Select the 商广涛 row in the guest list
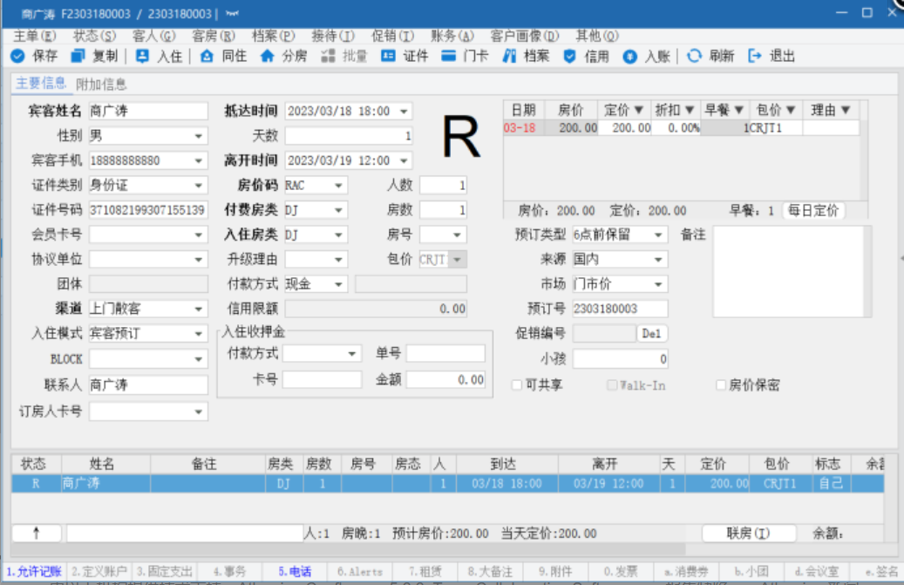This screenshot has width=904, height=585. [447, 484]
